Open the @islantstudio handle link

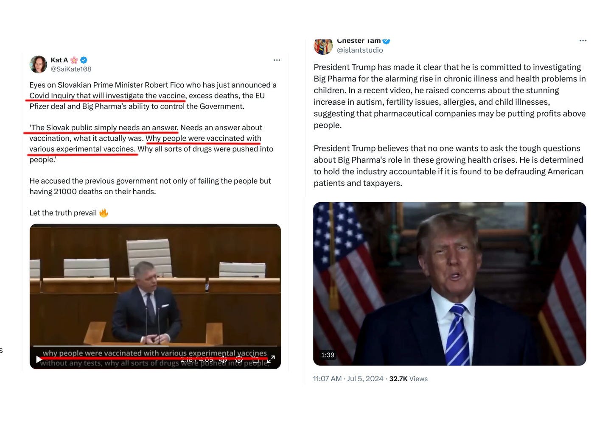(x=360, y=50)
